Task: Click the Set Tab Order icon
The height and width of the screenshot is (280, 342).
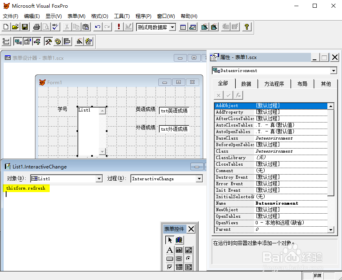Action: click(x=7, y=41)
